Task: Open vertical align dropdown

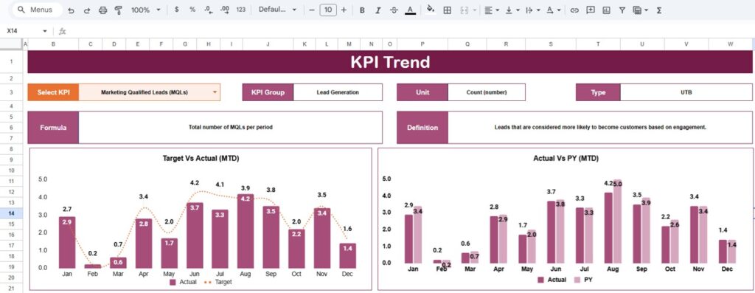Action: (x=512, y=10)
